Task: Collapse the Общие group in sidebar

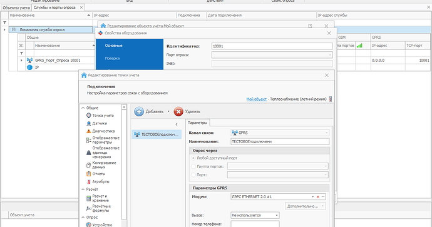Action: (x=83, y=108)
